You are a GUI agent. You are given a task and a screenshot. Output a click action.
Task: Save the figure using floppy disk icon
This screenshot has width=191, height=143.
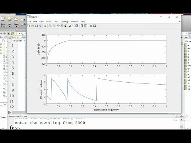tap(36, 26)
